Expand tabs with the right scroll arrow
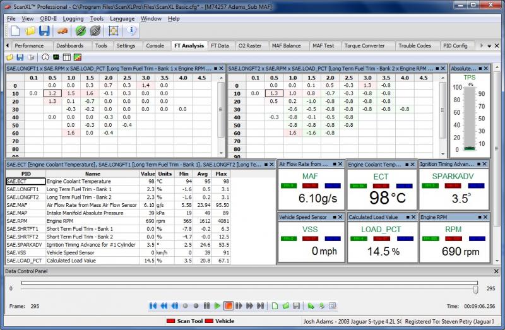Image resolution: width=505 pixels, height=330 pixels. pyautogui.click(x=482, y=45)
